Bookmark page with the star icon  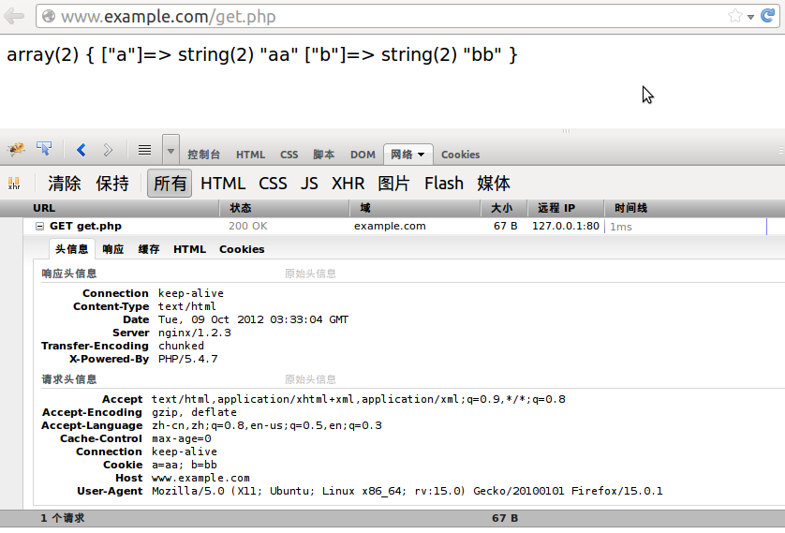click(735, 16)
